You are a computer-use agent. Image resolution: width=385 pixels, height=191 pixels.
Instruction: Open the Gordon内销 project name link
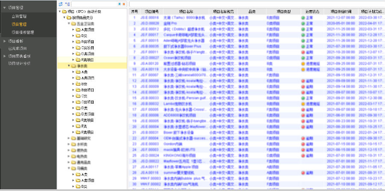coord(173,144)
